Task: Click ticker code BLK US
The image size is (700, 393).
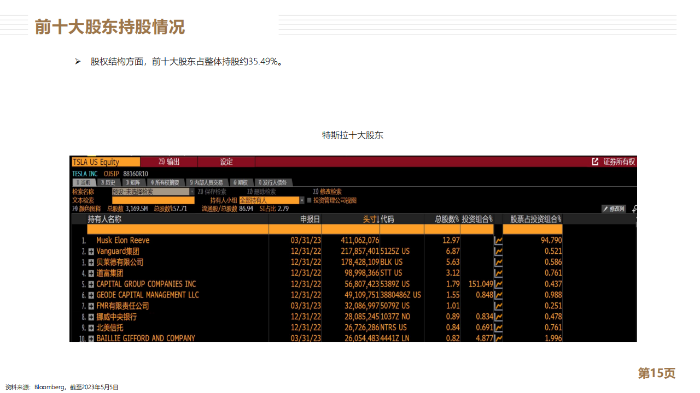Action: click(392, 262)
